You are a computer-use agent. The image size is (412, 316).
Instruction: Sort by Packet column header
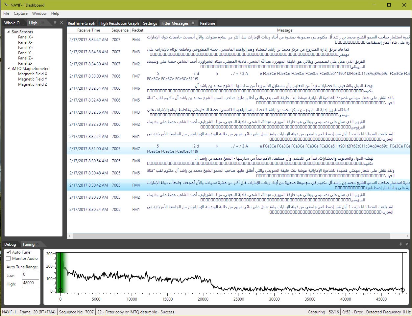pos(137,30)
